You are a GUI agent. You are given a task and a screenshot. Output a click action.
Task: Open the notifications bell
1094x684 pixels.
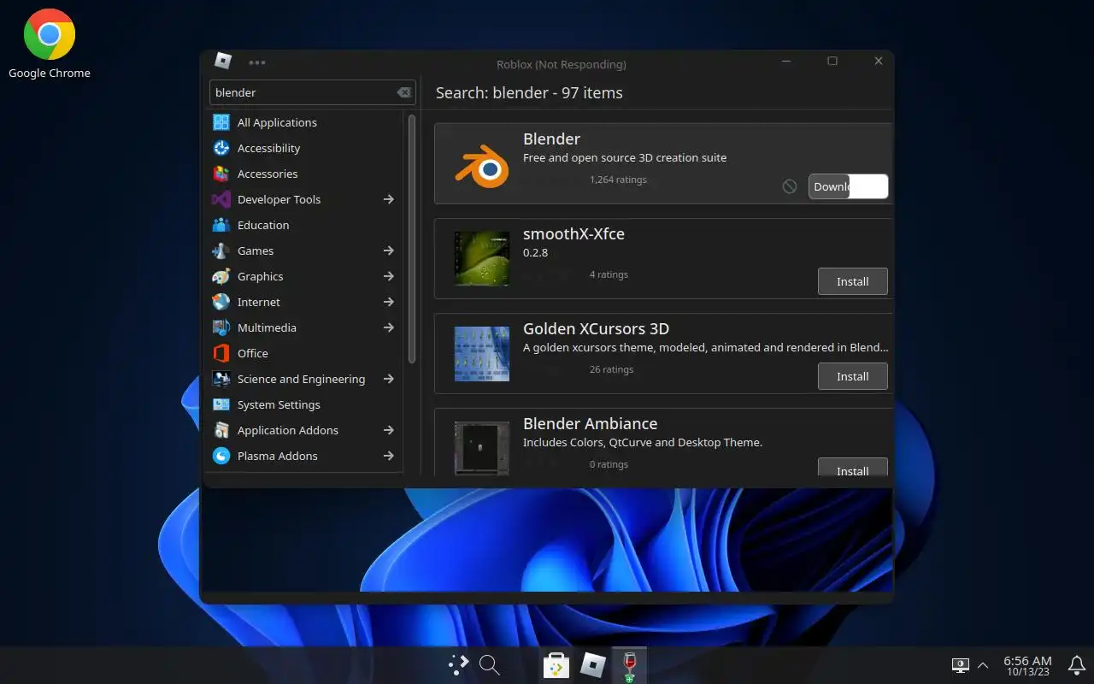(1077, 664)
